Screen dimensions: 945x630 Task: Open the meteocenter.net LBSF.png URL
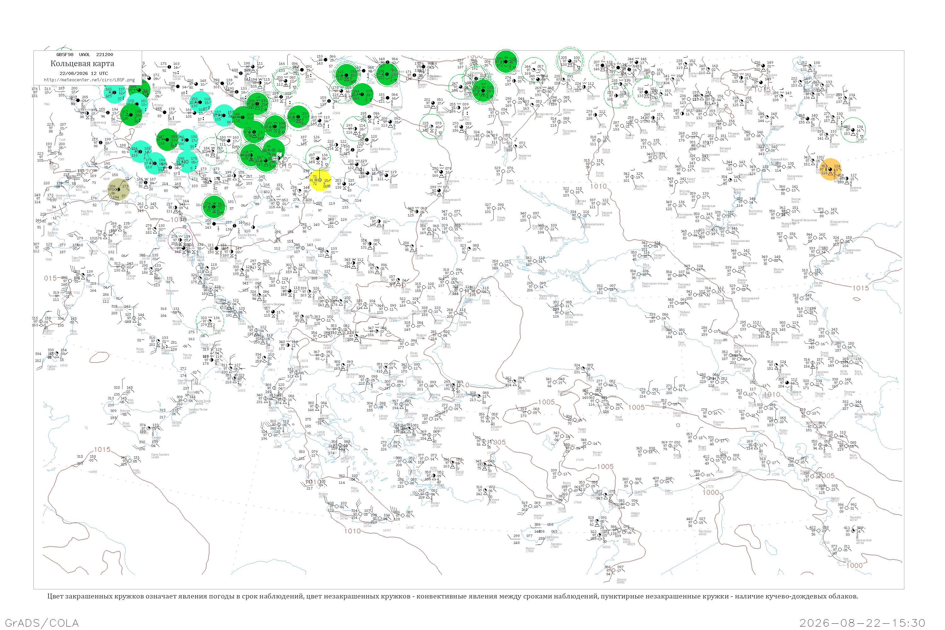89,80
